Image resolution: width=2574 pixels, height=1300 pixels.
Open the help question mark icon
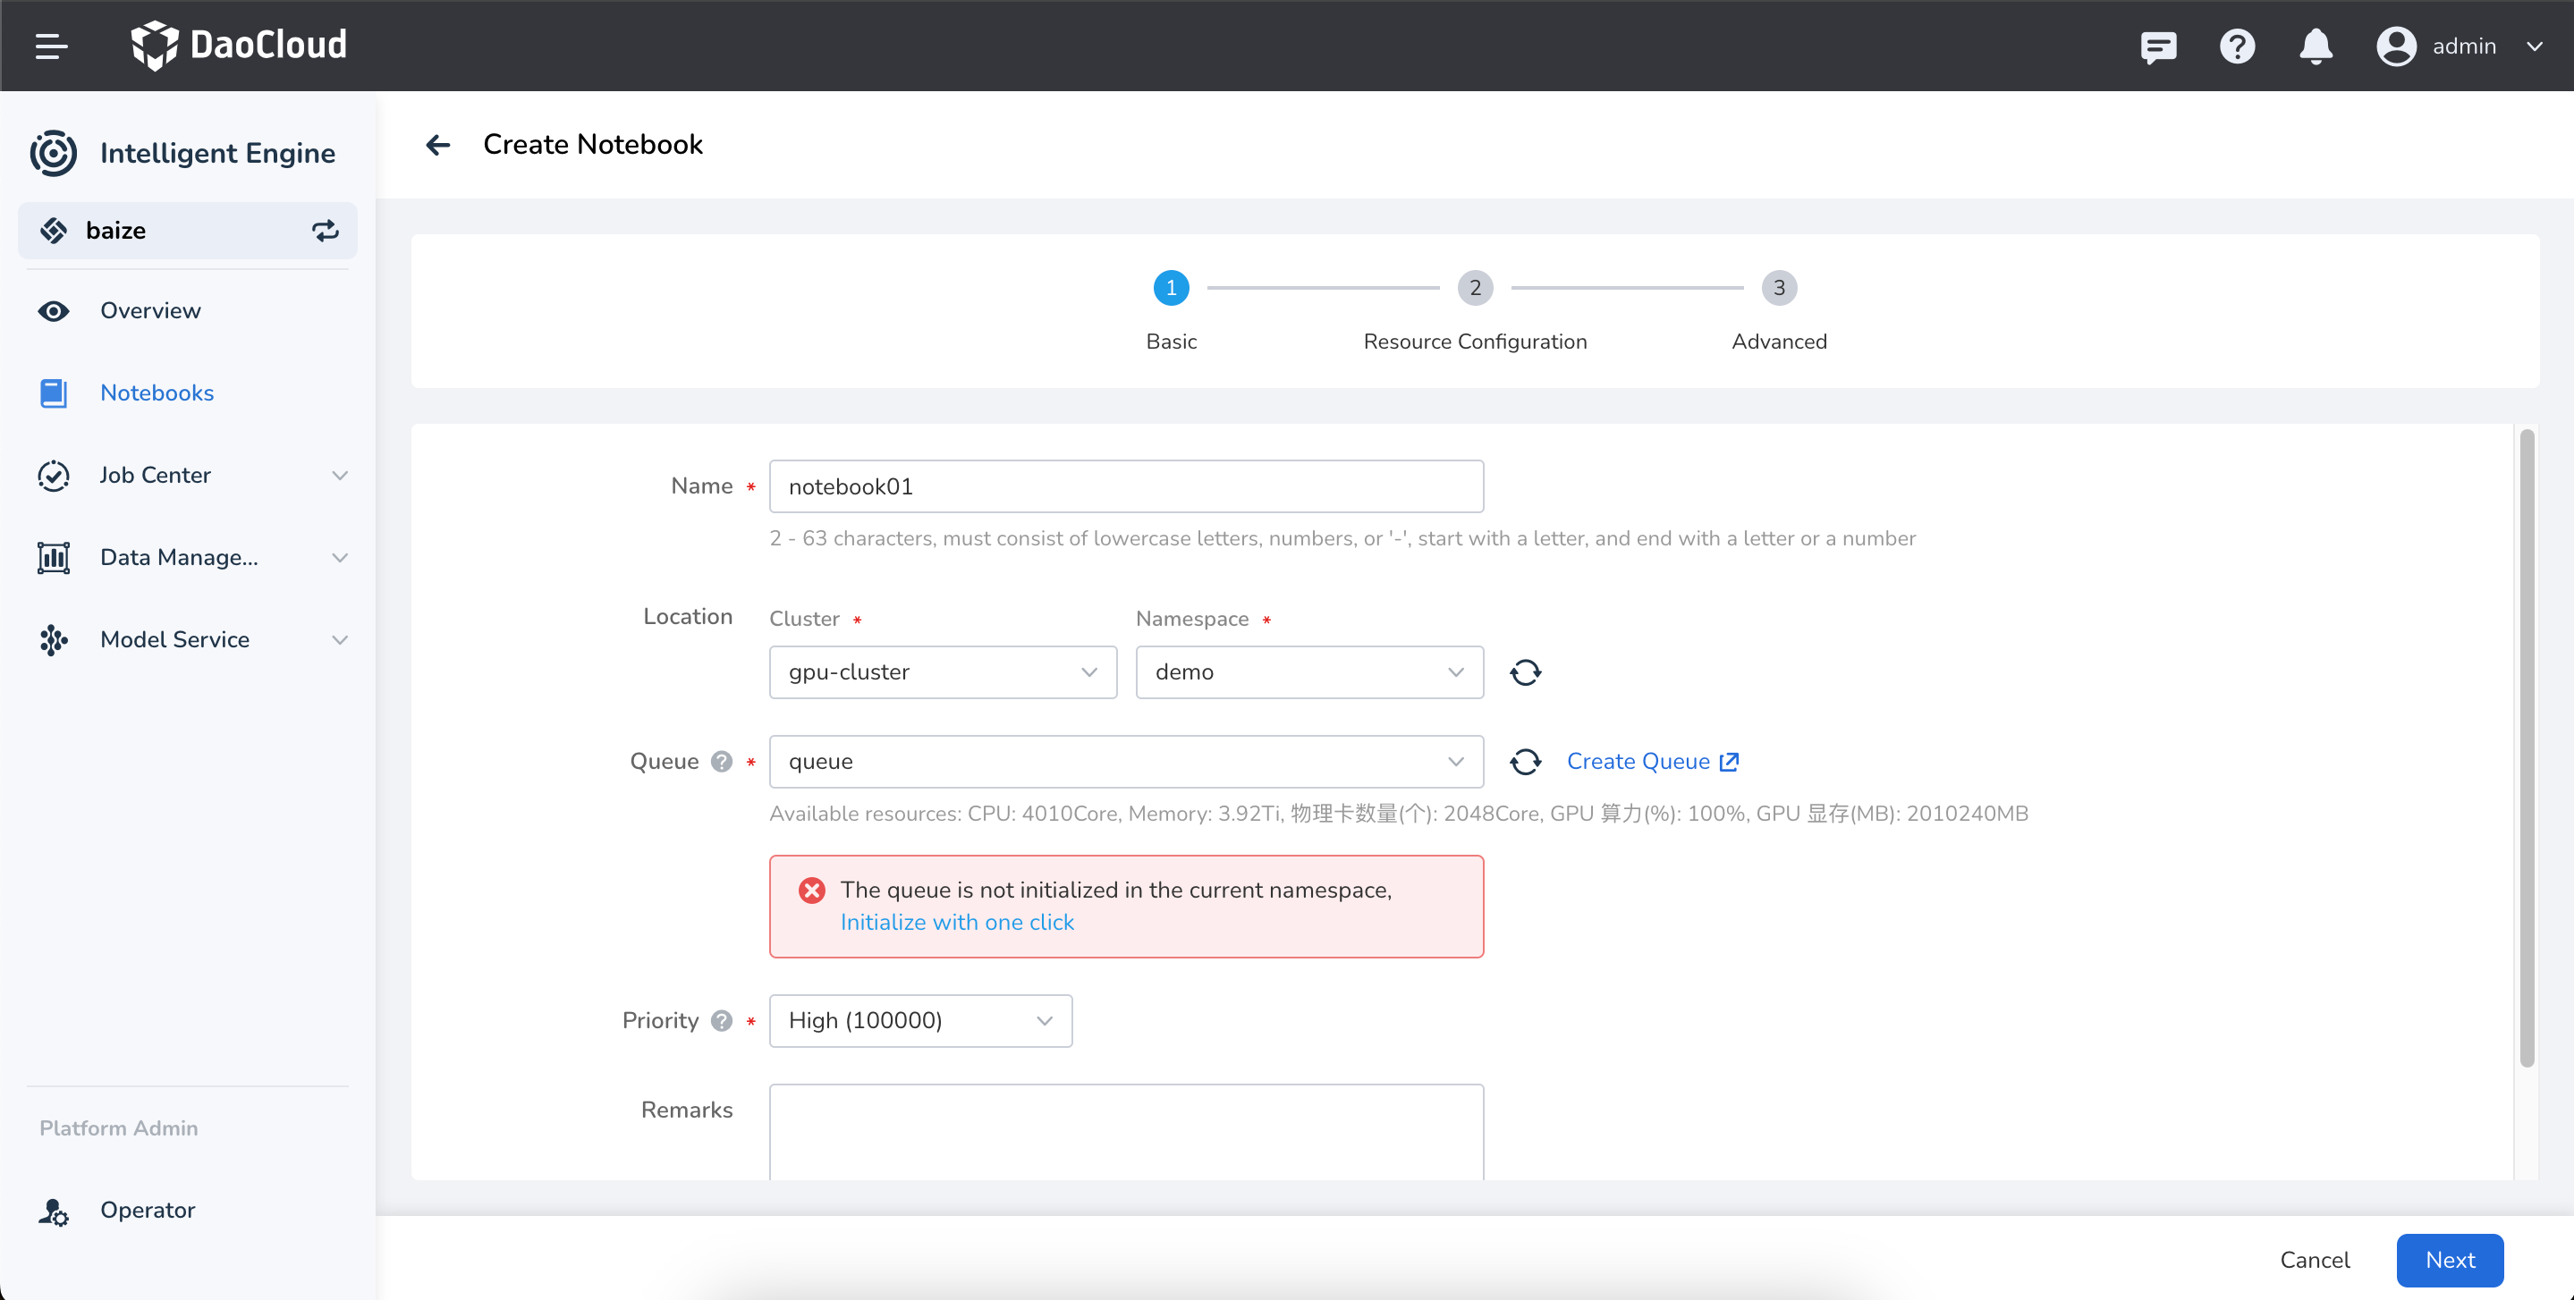pos(2236,46)
